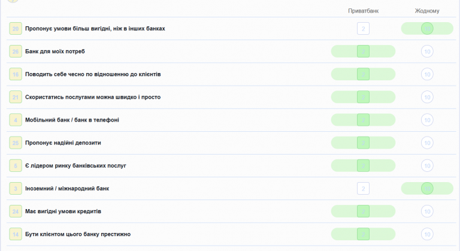Select Жодному for 'Банк для моїх потреб'
The image size is (460, 251).
pyautogui.click(x=427, y=52)
